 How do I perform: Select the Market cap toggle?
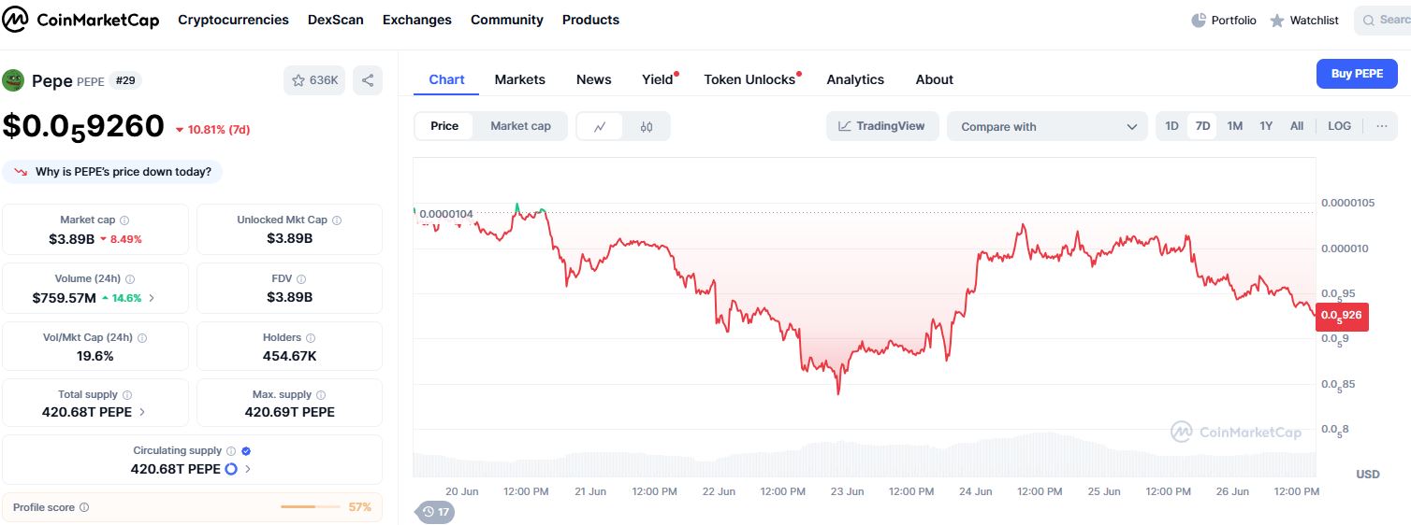click(520, 126)
